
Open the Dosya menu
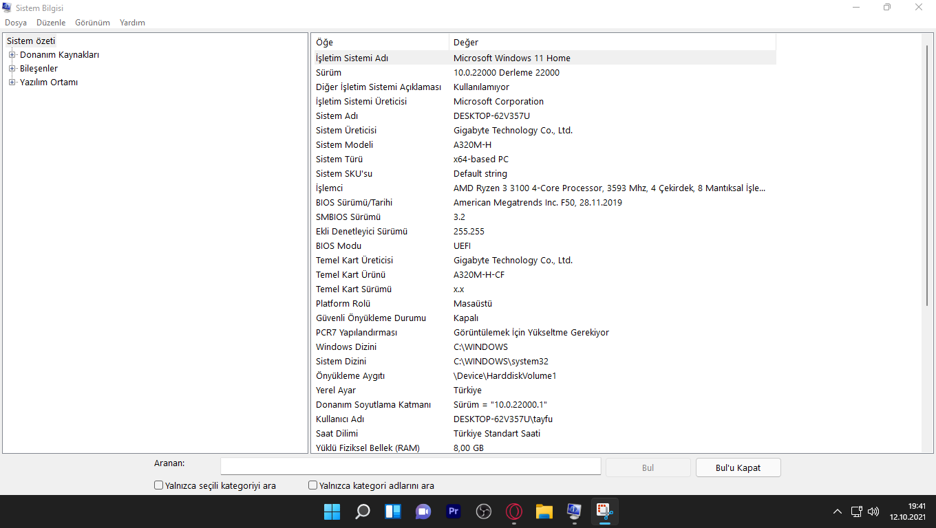click(16, 23)
